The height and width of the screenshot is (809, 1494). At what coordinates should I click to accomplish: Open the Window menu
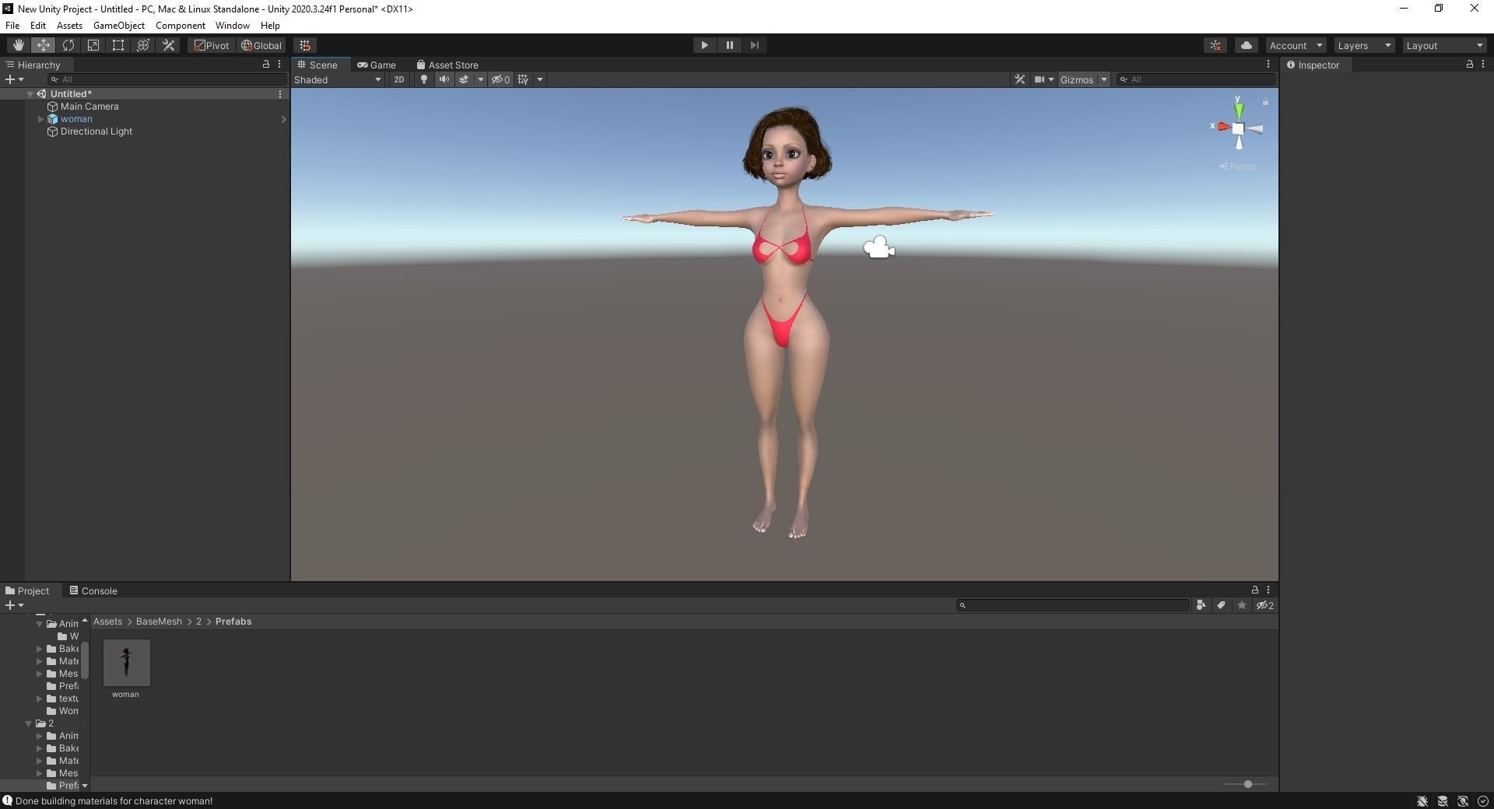tap(232, 26)
